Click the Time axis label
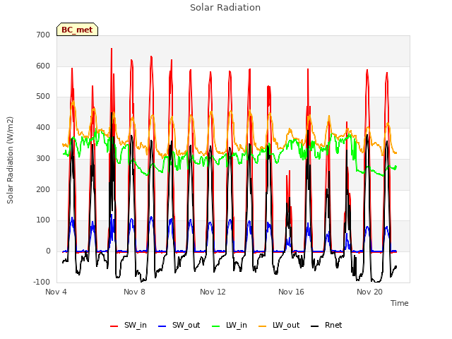This screenshot has width=452, height=339. [x=399, y=303]
